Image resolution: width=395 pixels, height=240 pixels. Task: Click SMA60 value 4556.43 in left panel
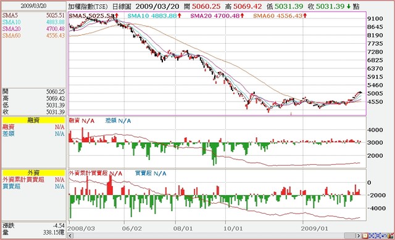pos(56,36)
